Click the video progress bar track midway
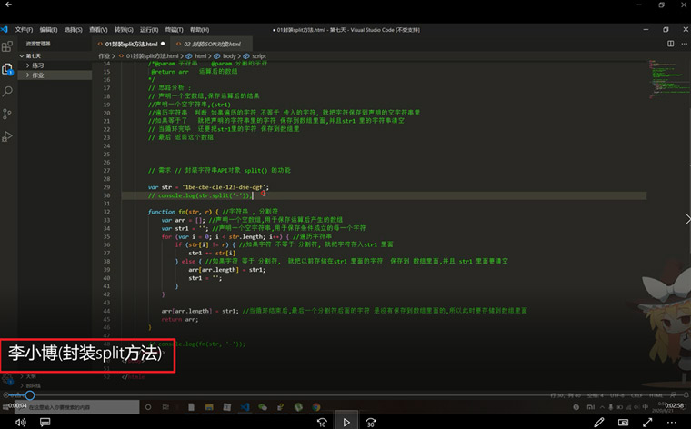 click(x=345, y=395)
